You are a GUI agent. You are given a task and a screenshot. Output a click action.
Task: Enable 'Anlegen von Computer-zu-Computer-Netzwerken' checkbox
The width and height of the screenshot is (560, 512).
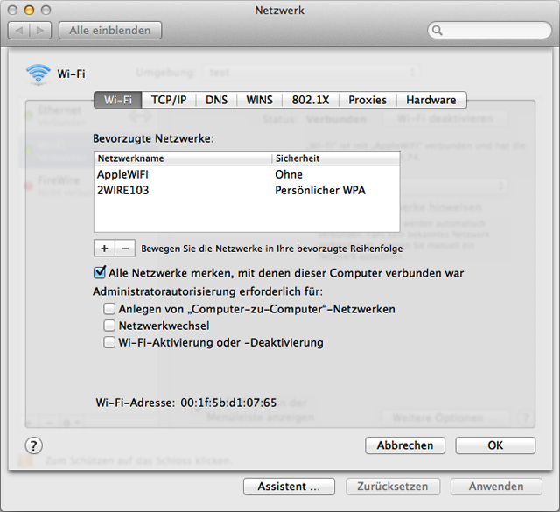(109, 309)
